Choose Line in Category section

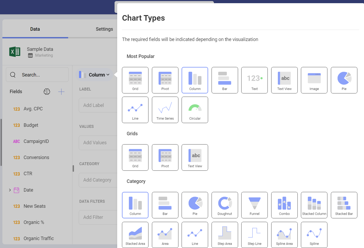[195, 235]
